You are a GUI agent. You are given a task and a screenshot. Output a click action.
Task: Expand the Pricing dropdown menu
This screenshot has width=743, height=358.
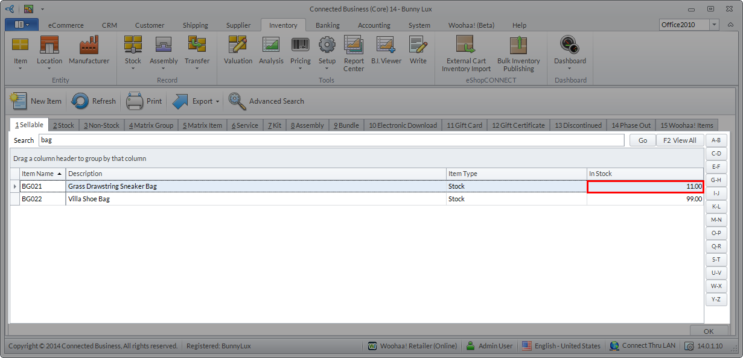[x=301, y=68]
